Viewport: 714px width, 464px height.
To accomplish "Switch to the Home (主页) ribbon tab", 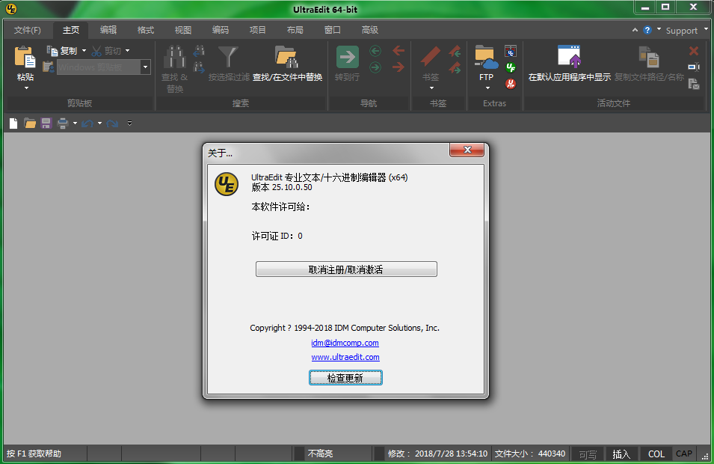I will coord(70,30).
